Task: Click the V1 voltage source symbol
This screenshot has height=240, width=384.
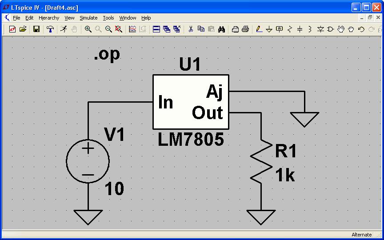Action: 88,161
